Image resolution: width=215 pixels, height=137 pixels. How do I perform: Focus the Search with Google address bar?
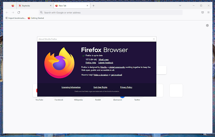point(111,13)
